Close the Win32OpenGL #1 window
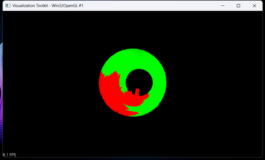The image size is (265, 160). point(254,6)
